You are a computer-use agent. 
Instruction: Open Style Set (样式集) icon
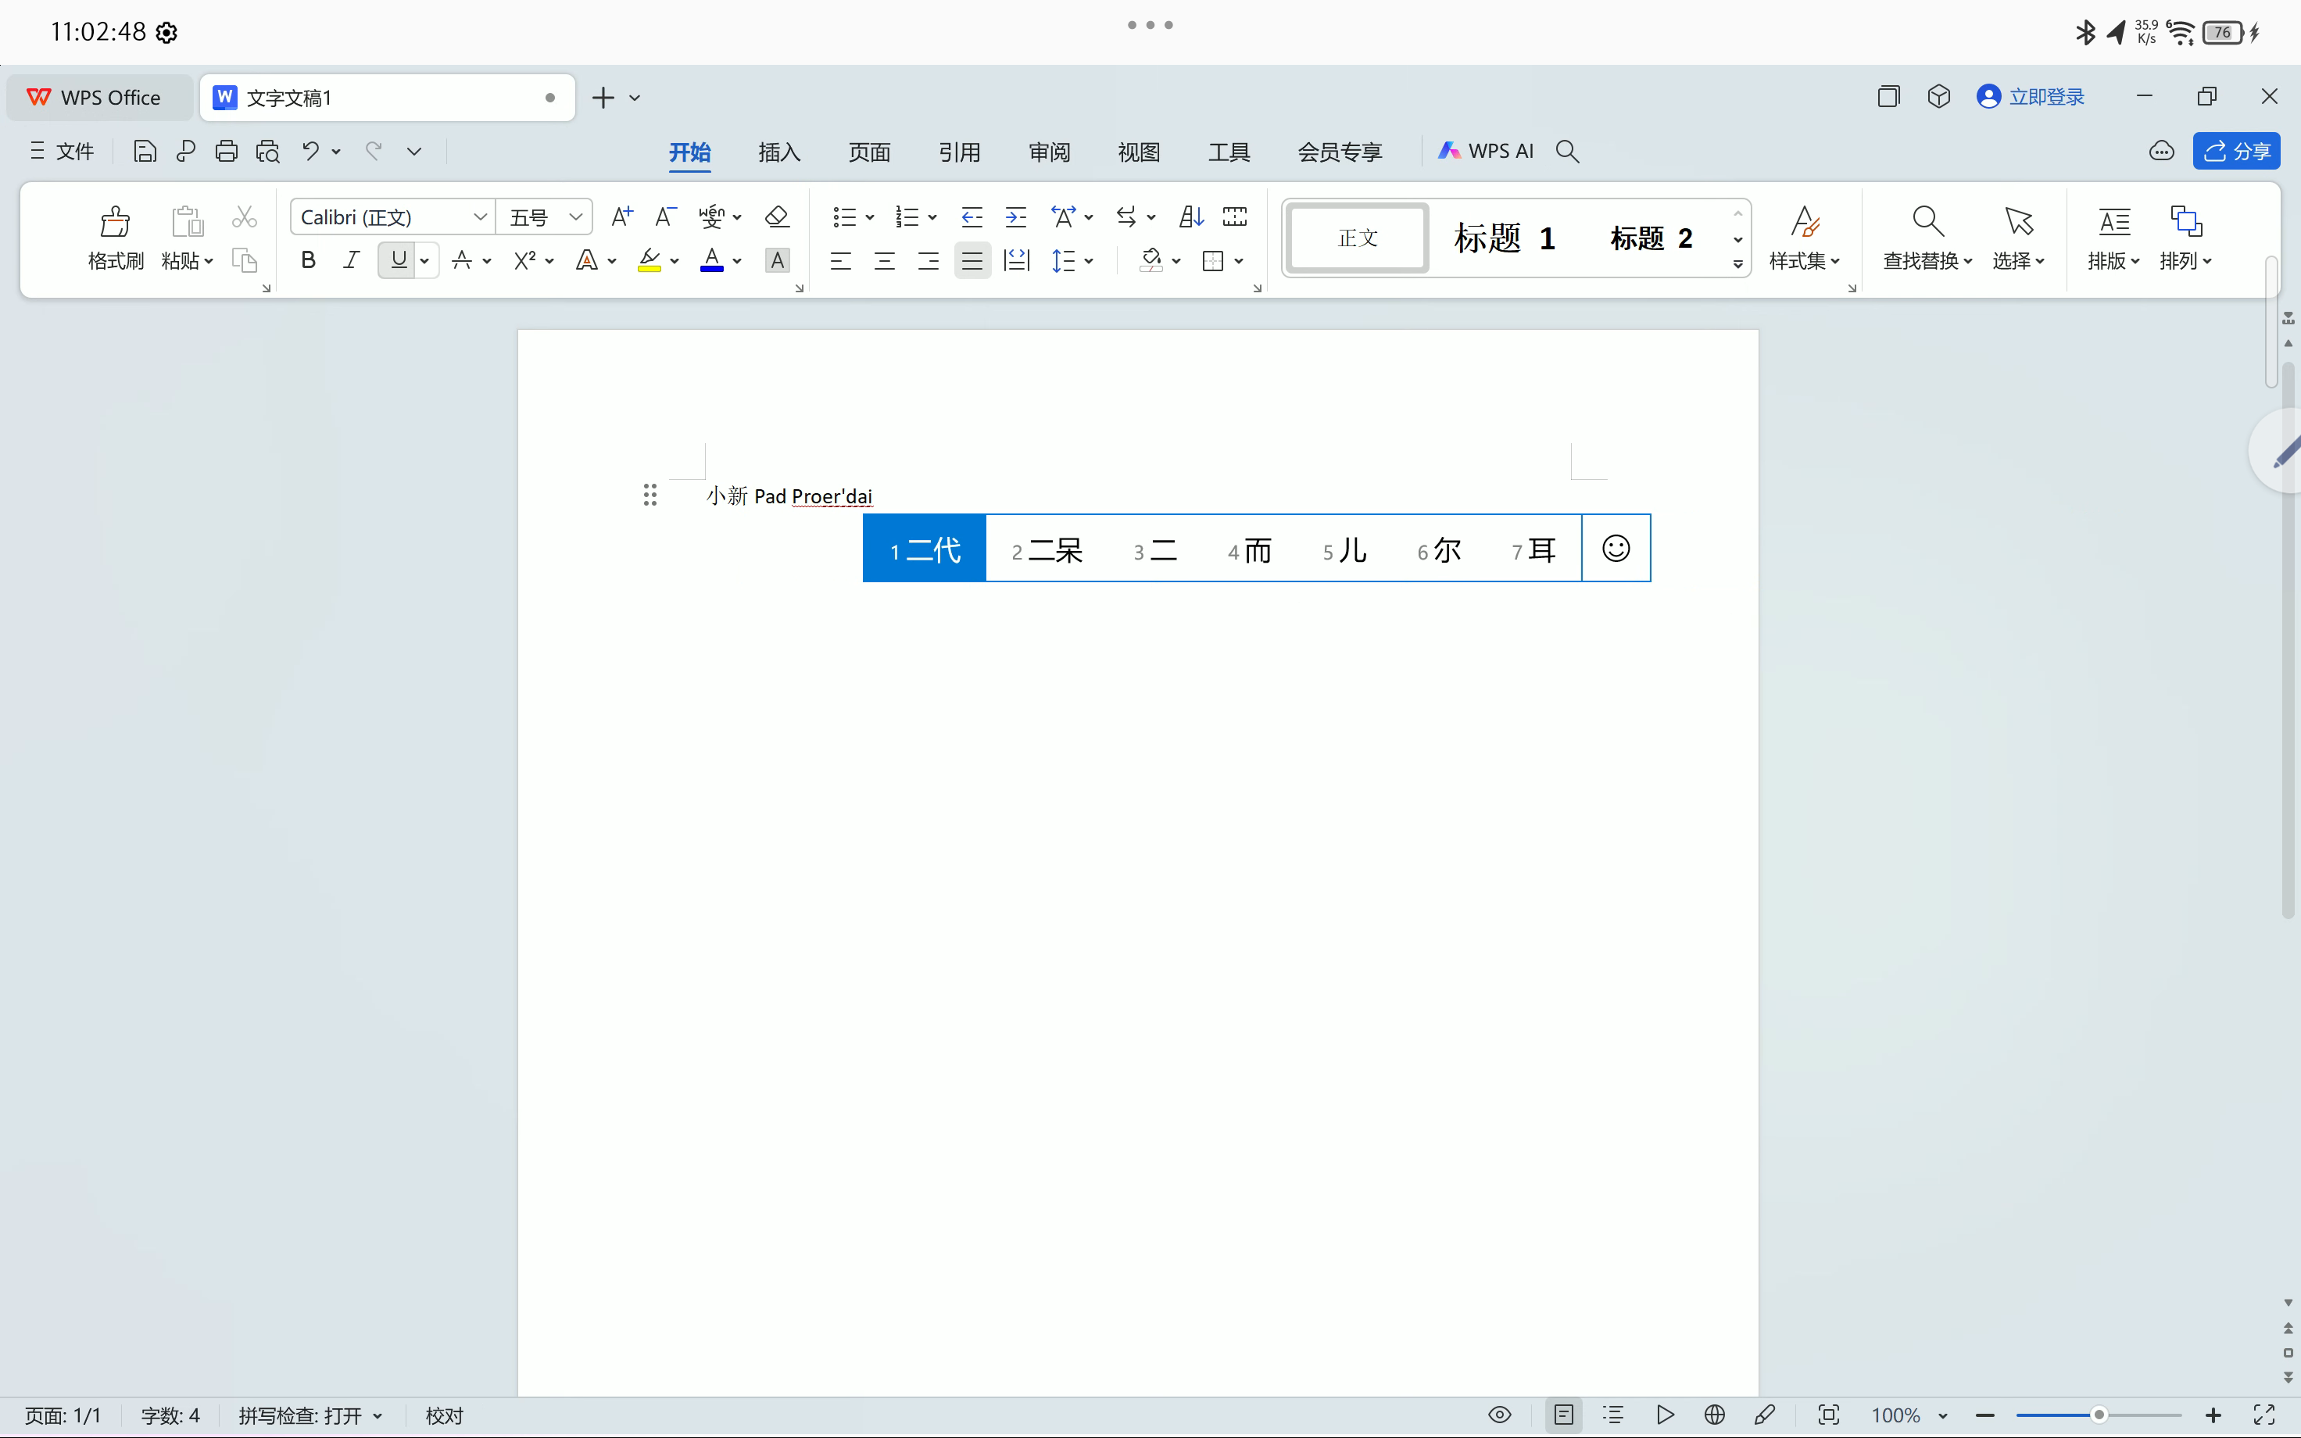pos(1805,222)
